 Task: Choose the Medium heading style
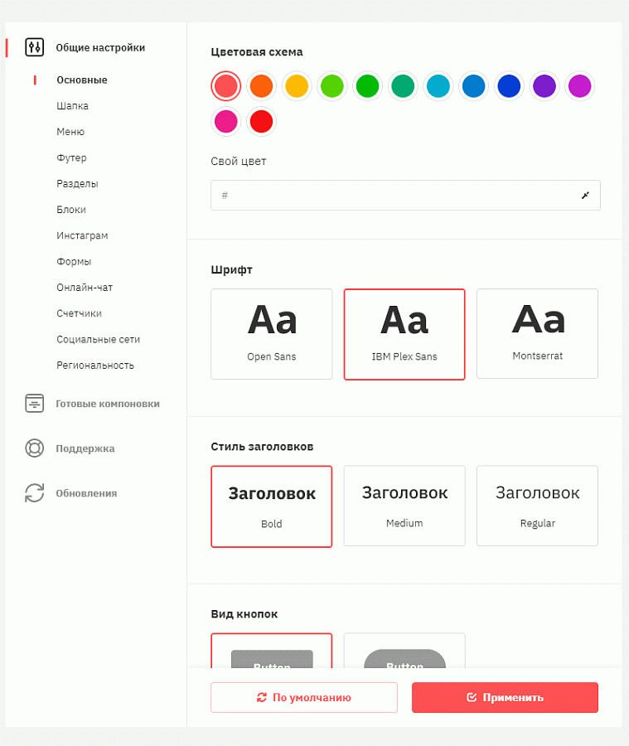(x=404, y=506)
